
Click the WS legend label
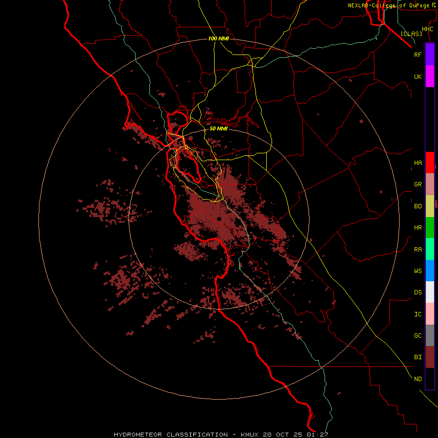coord(418,271)
